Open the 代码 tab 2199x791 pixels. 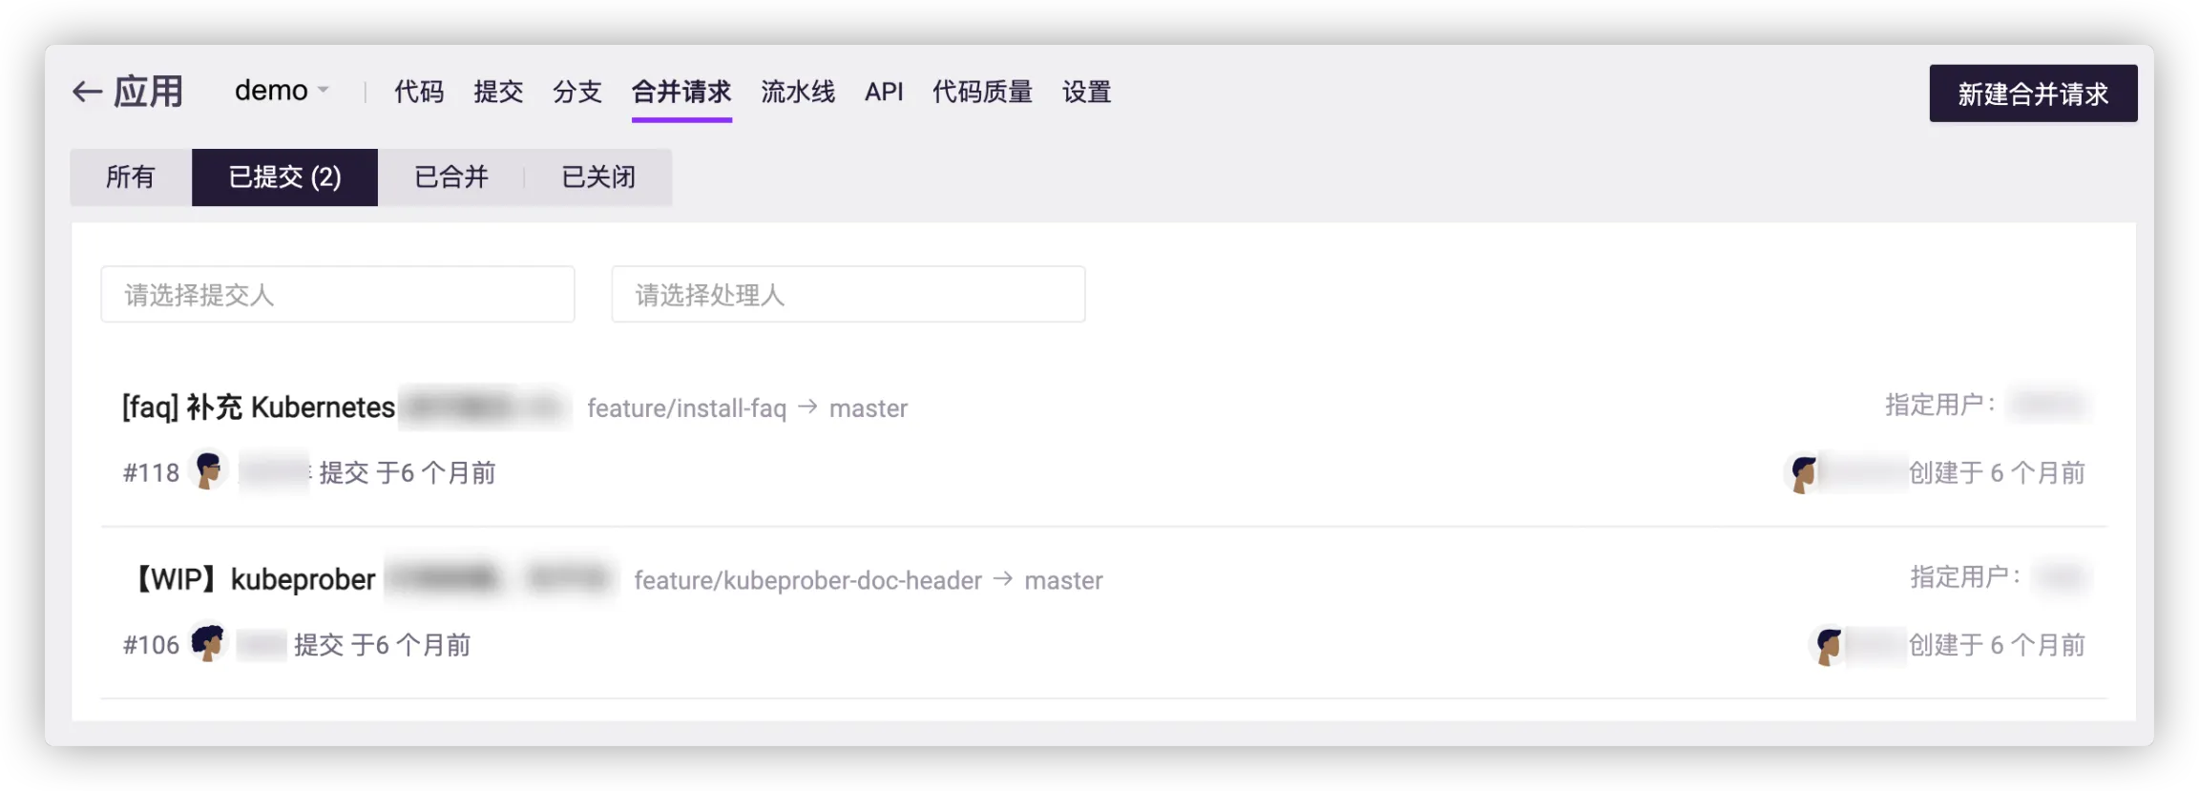[x=419, y=93]
